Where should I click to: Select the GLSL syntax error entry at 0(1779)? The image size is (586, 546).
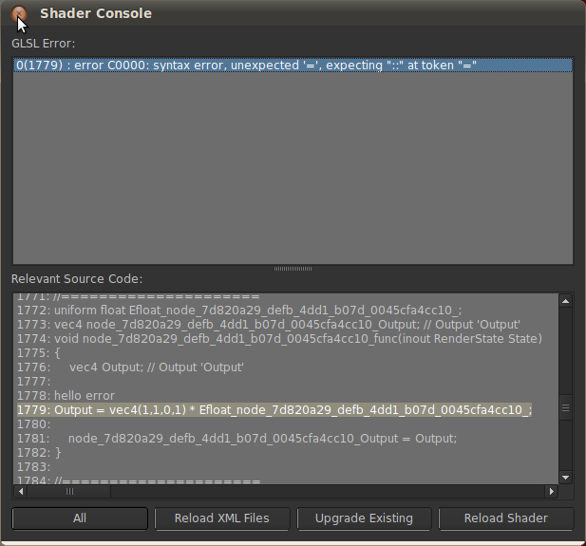point(293,65)
